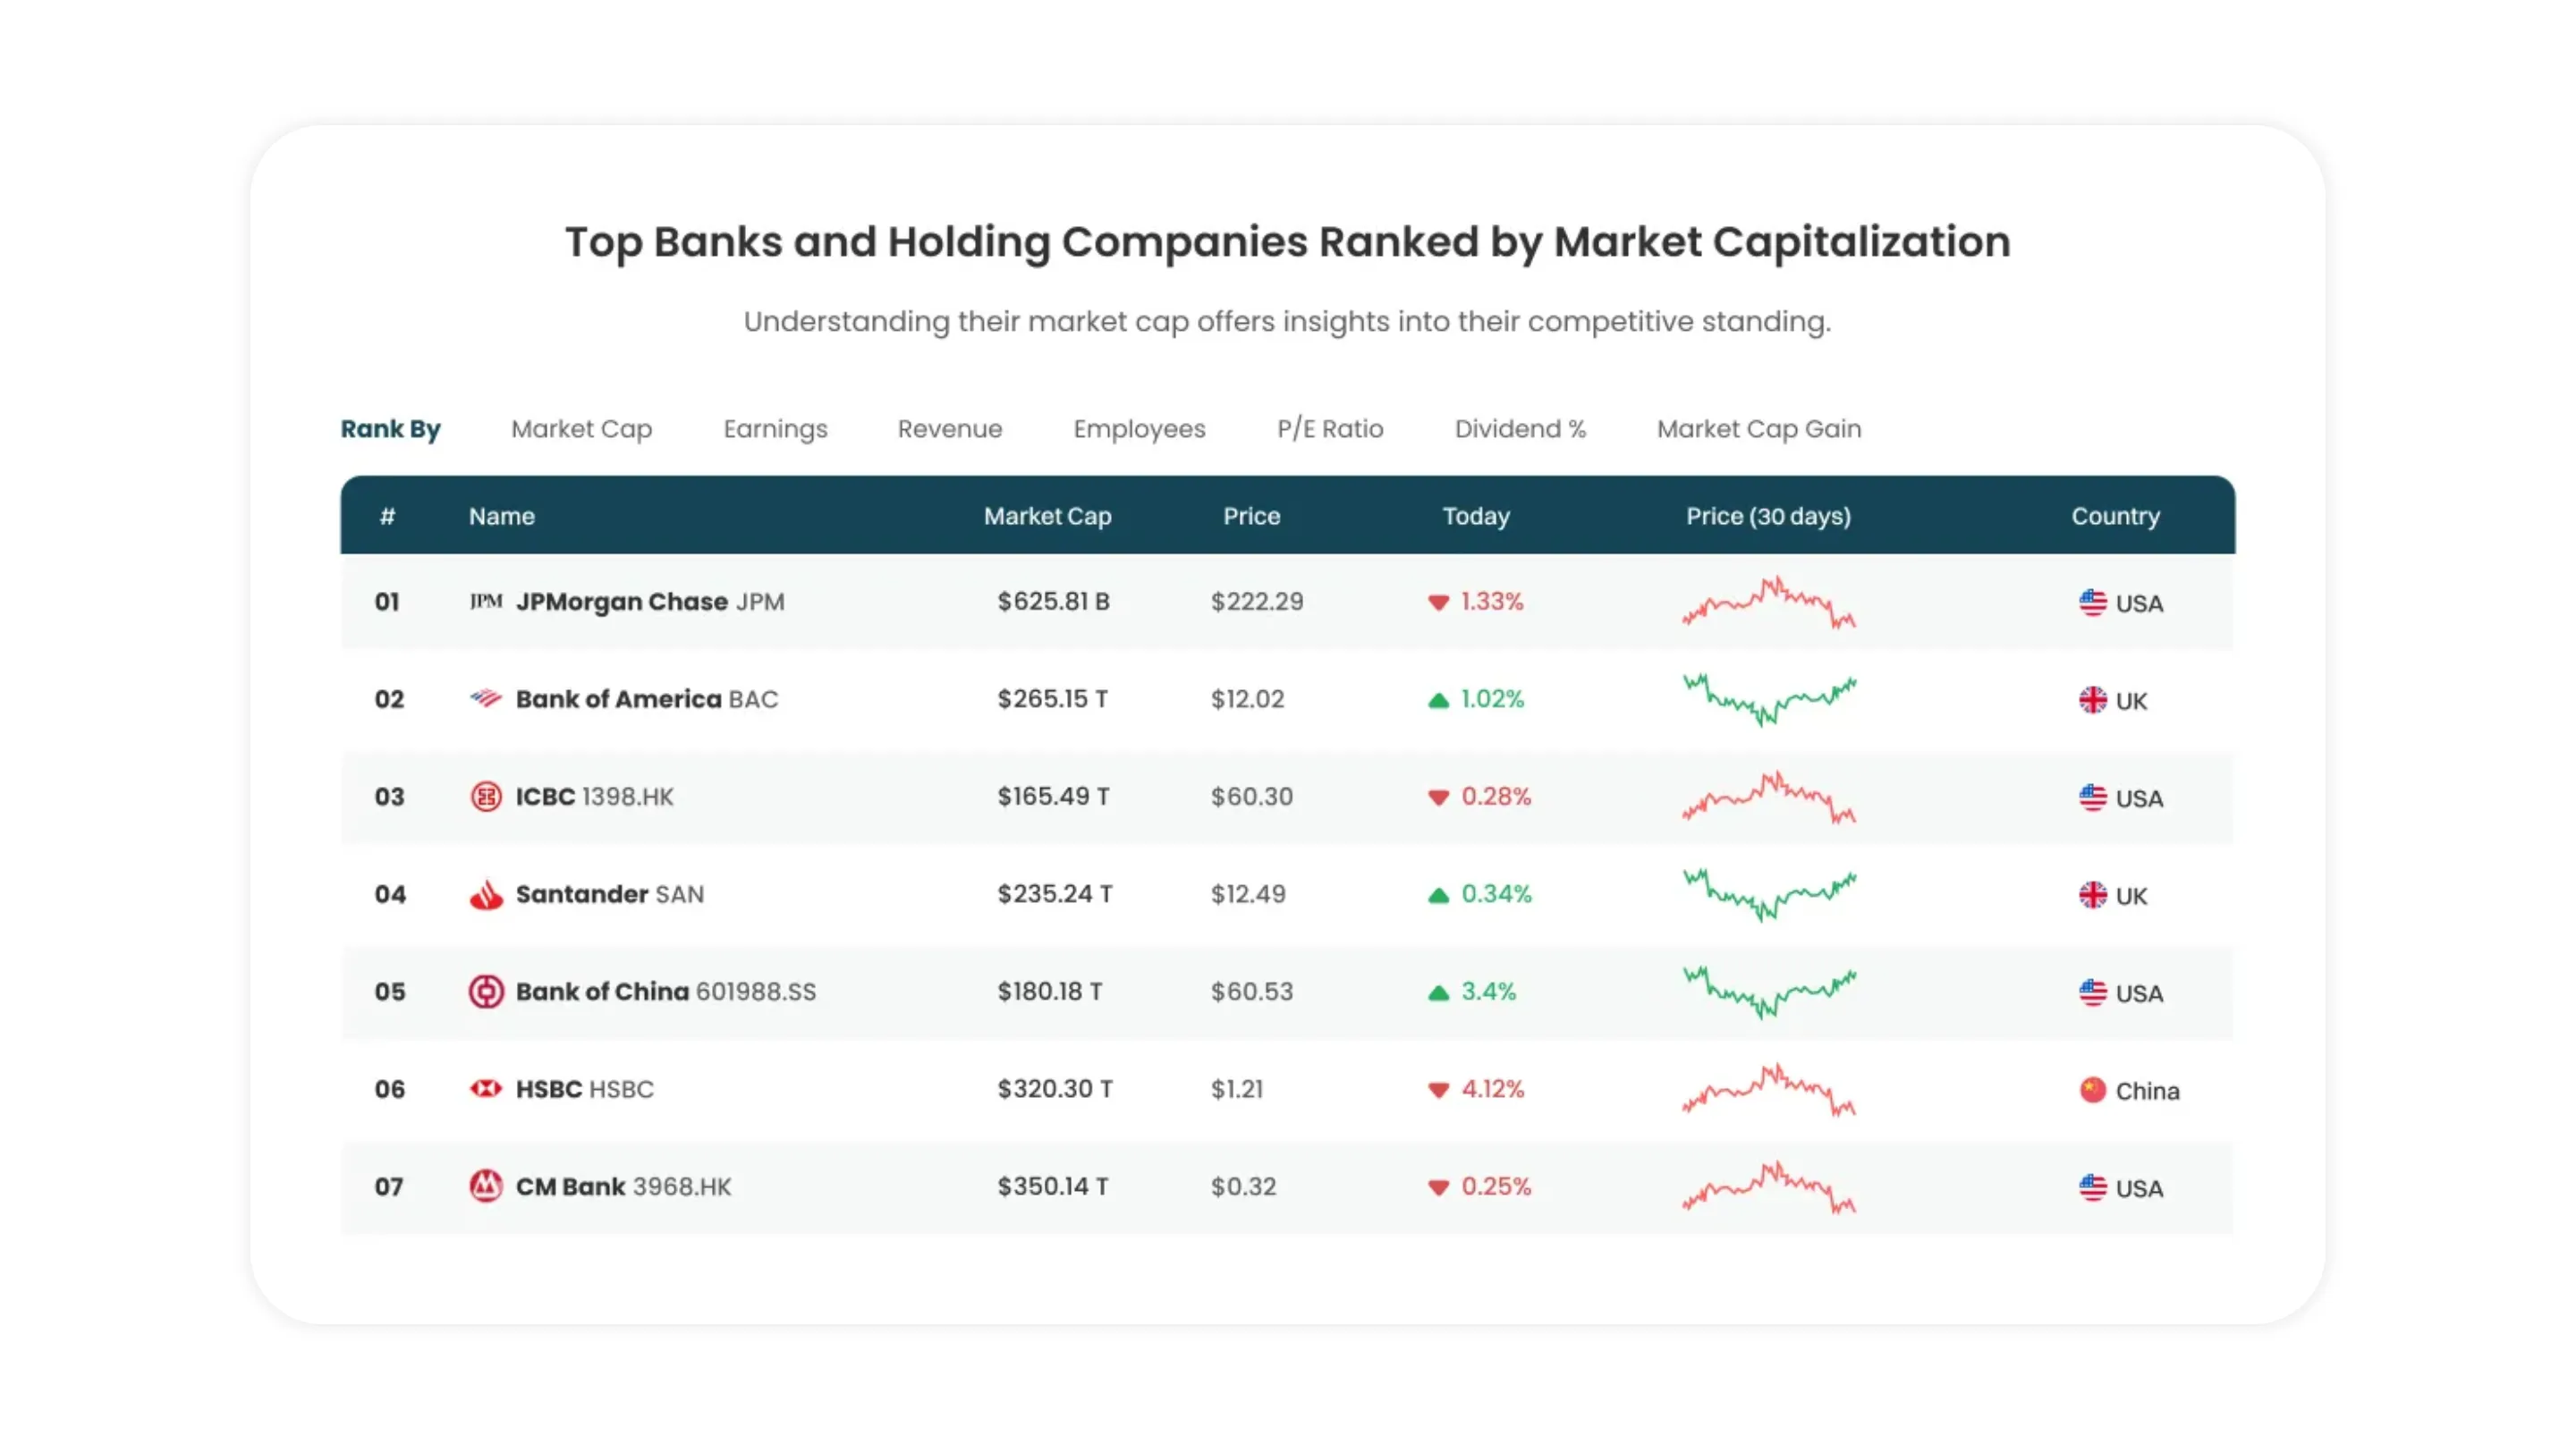Switch ranking to Earnings
The image size is (2576, 1452).
(775, 428)
